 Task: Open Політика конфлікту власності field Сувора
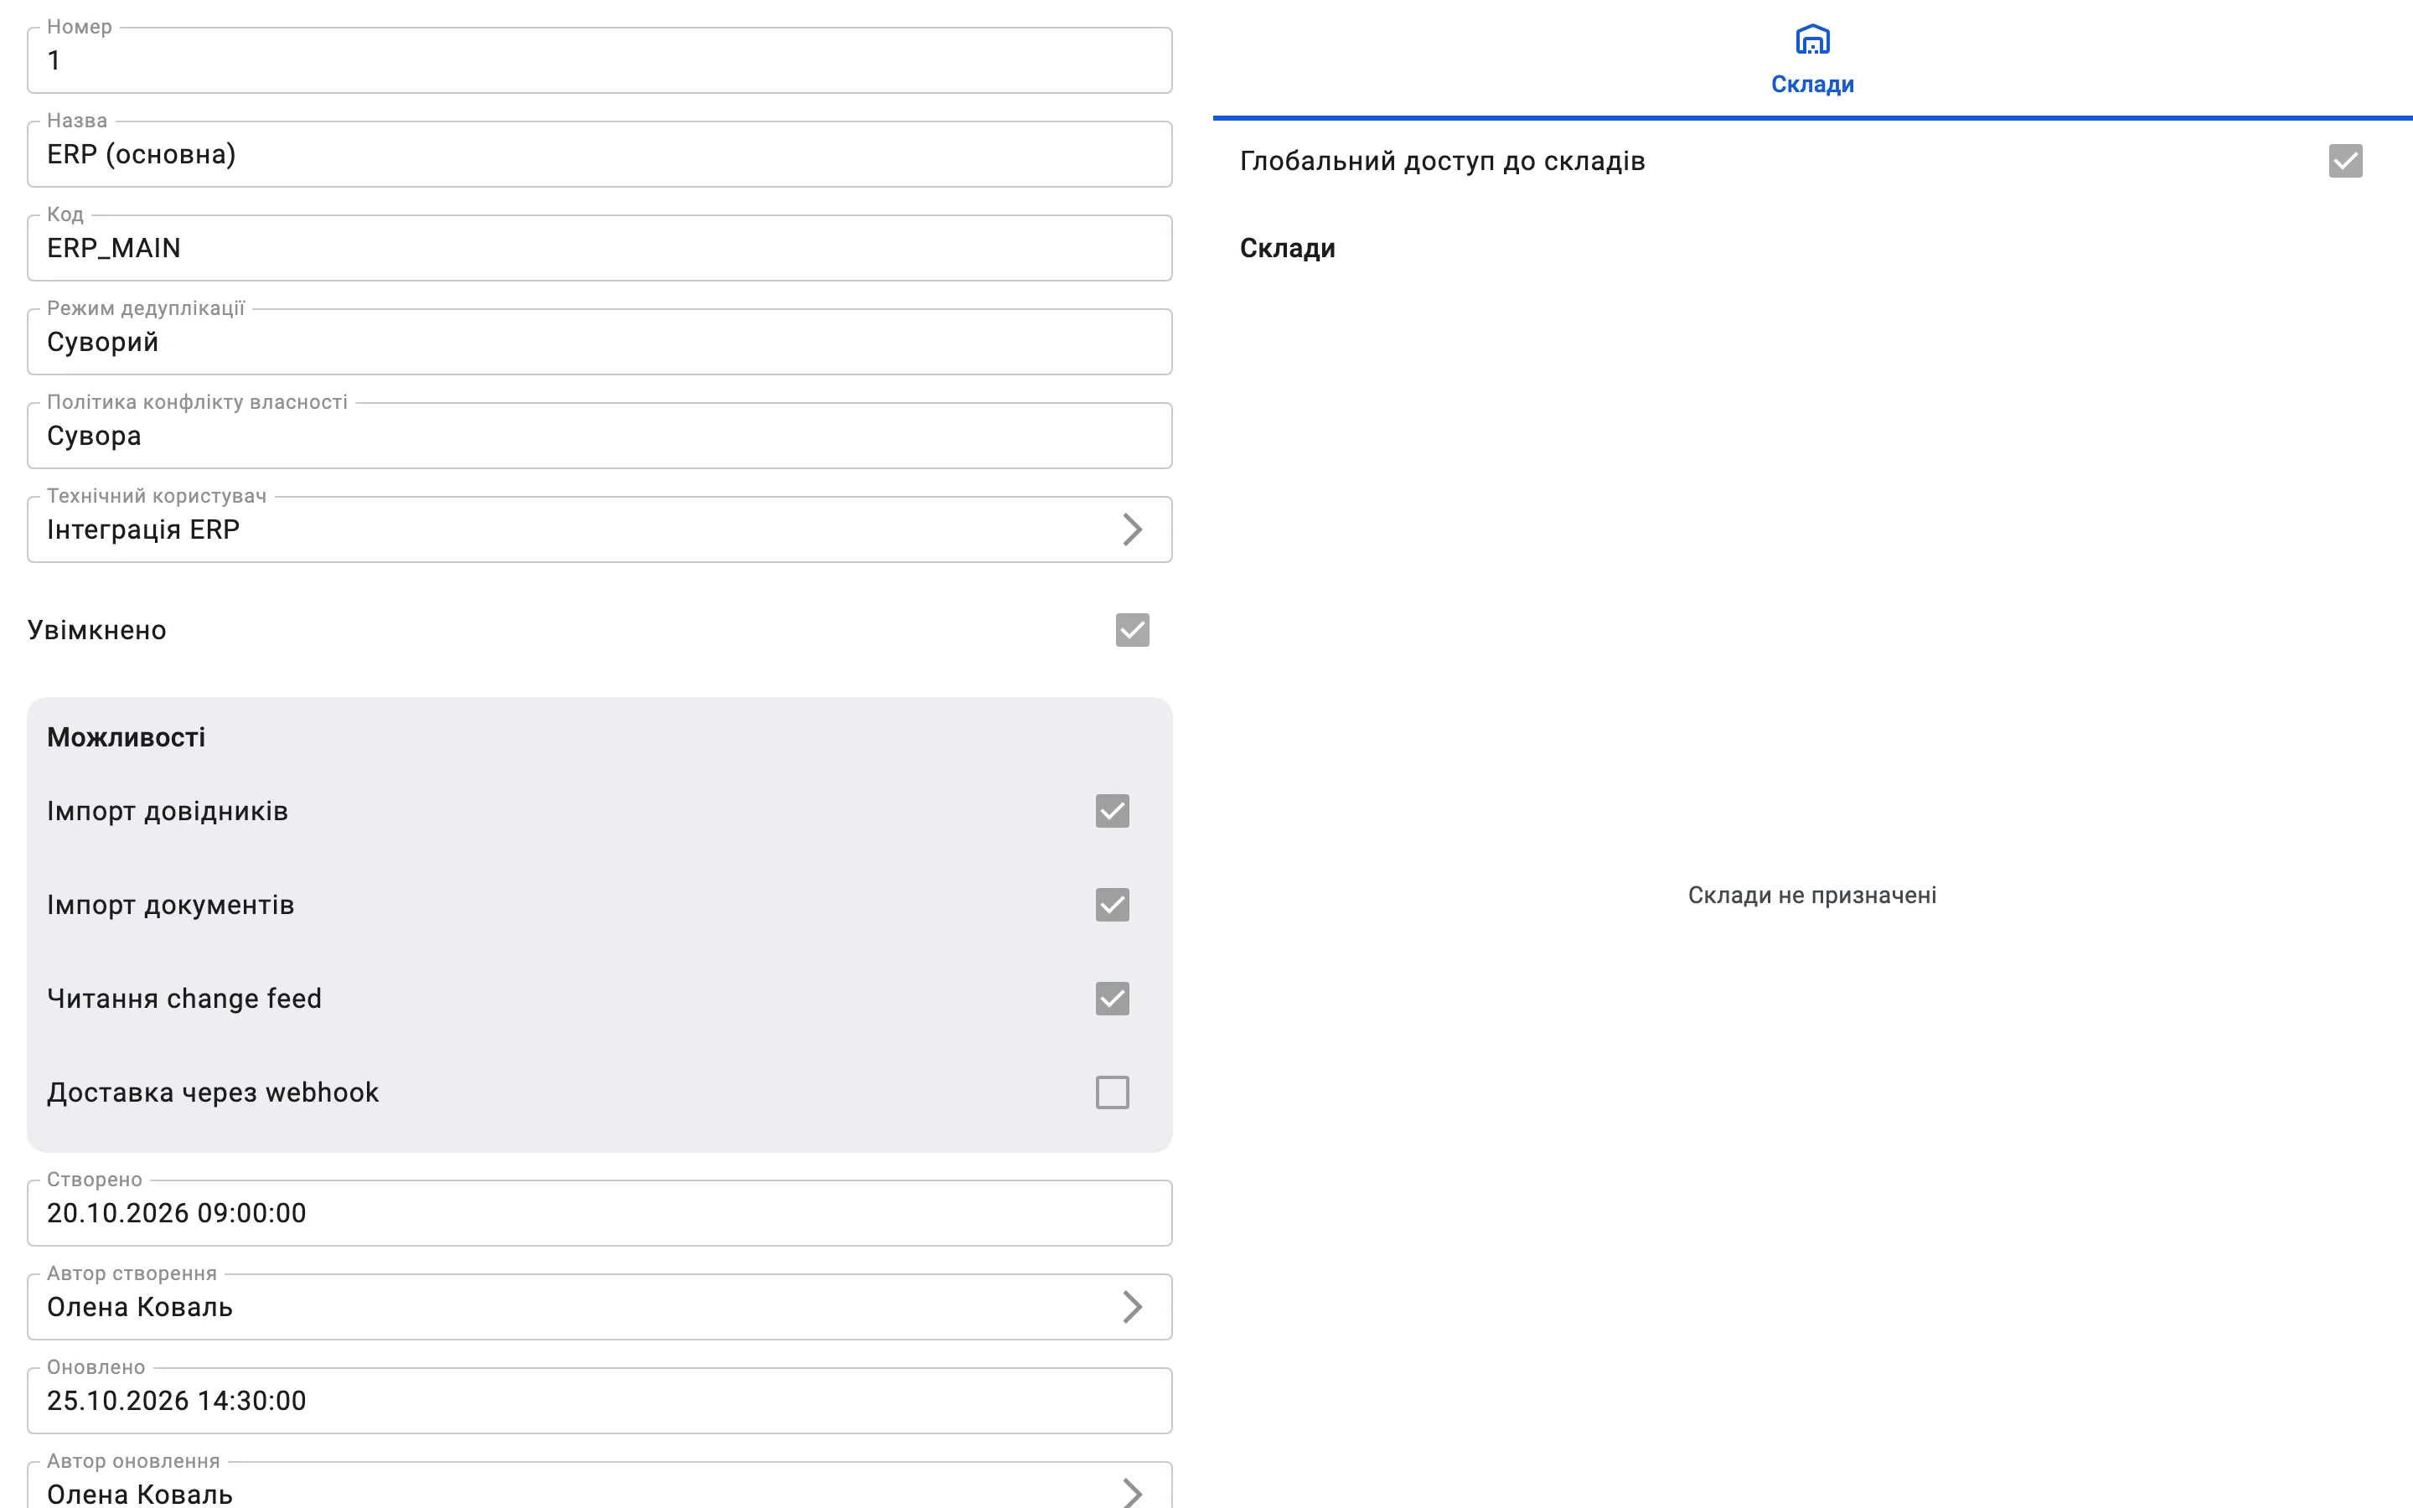[x=599, y=436]
